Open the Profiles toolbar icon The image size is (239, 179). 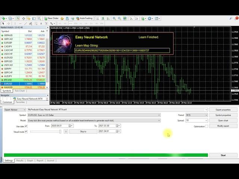(10, 18)
